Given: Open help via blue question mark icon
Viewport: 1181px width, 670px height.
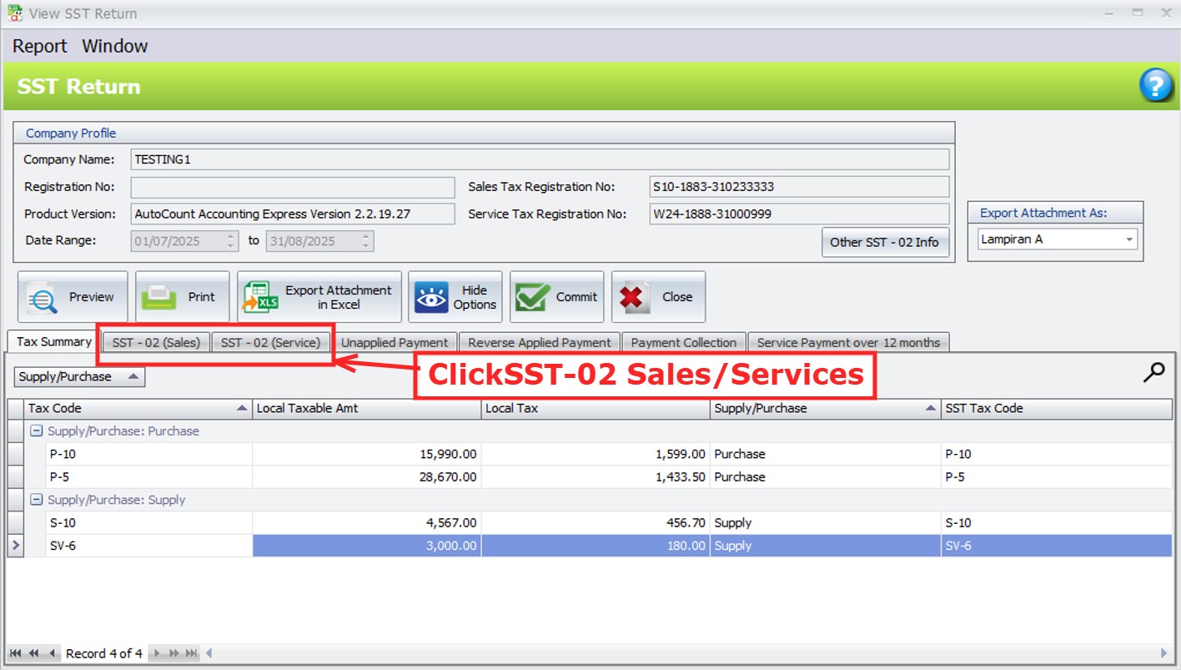Looking at the screenshot, I should (x=1155, y=86).
